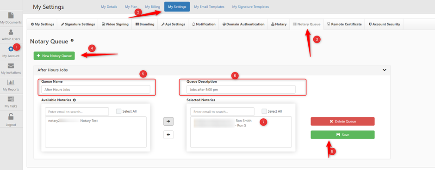Open the Admin Users sidebar icon
The height and width of the screenshot is (170, 435).
click(11, 32)
